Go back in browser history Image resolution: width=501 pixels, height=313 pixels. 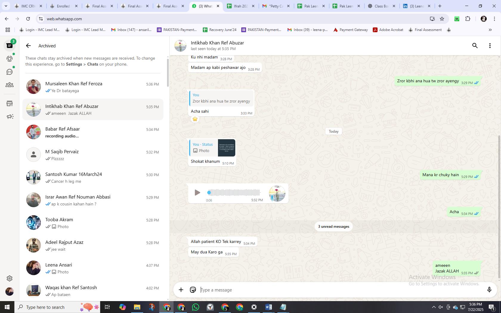[7, 19]
